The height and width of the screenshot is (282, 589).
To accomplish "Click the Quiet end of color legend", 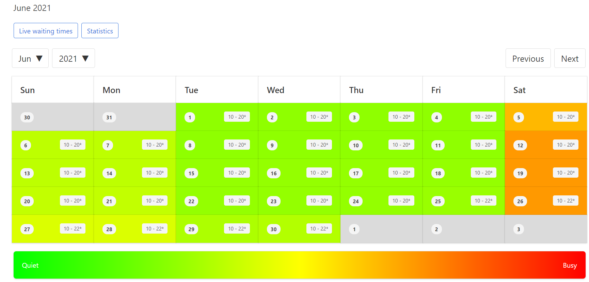I will [30, 265].
